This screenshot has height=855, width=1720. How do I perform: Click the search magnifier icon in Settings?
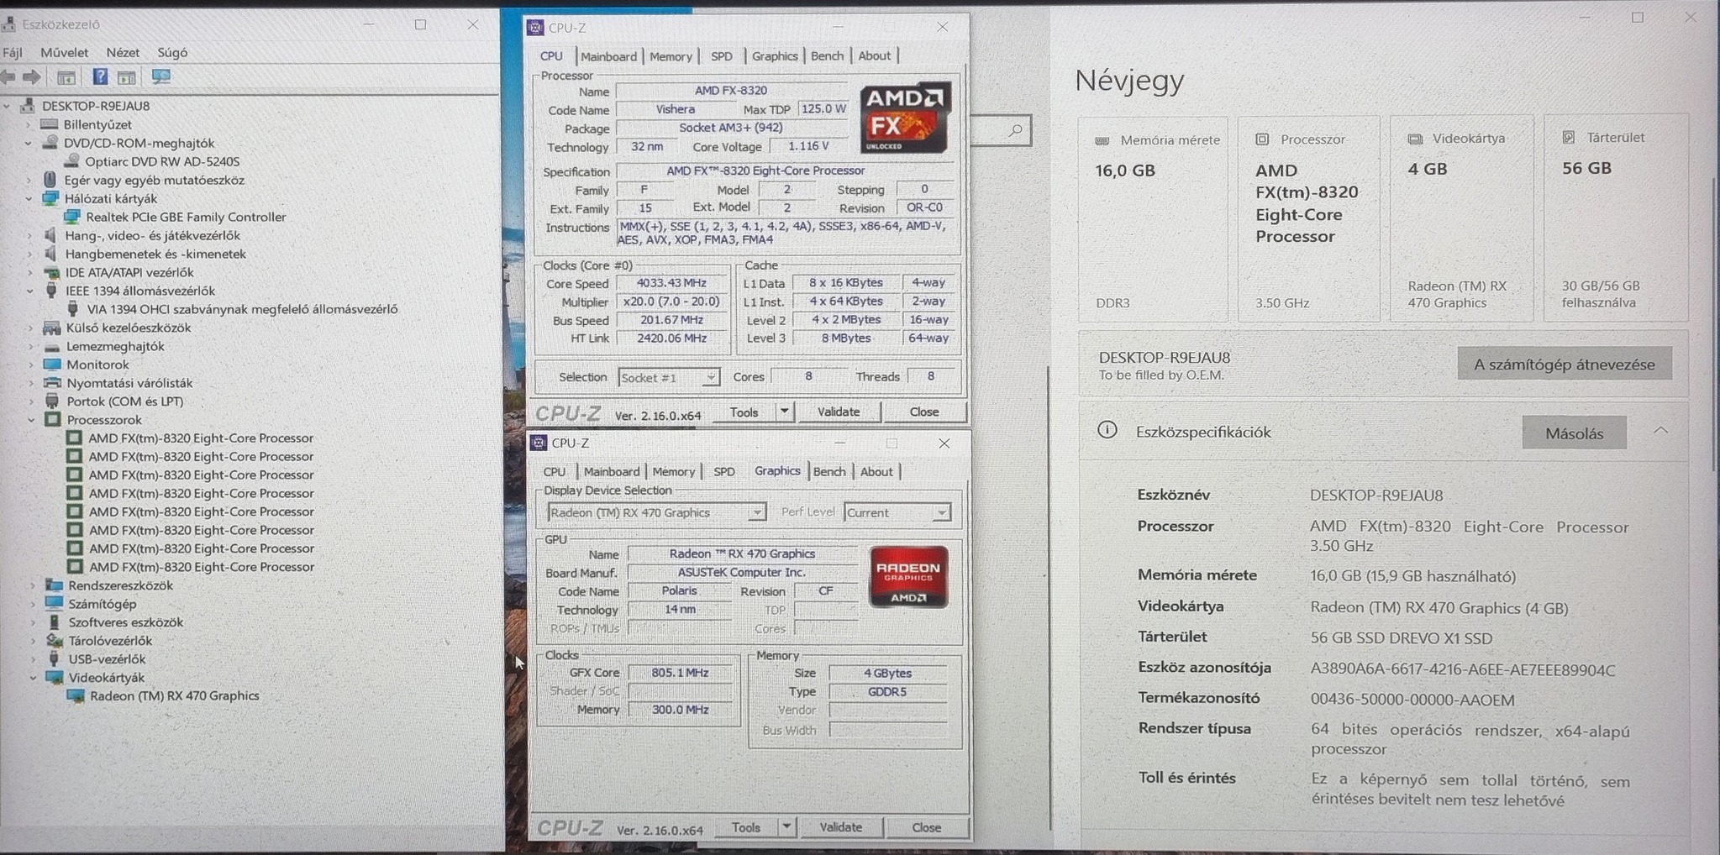(1015, 131)
